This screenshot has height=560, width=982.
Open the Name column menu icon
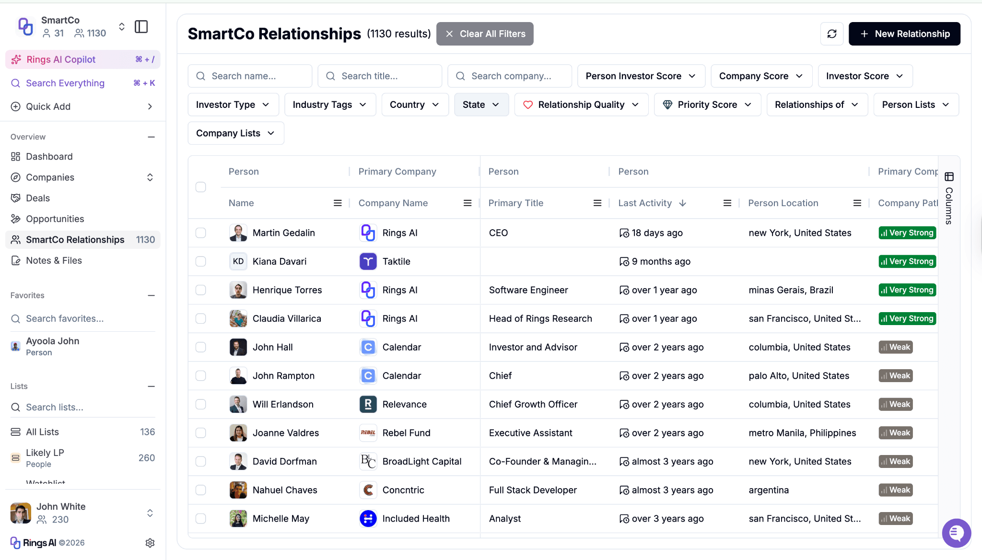coord(338,203)
